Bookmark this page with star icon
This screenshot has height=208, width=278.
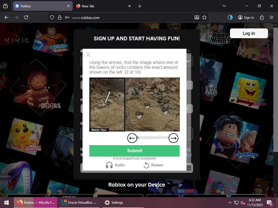click(204, 17)
